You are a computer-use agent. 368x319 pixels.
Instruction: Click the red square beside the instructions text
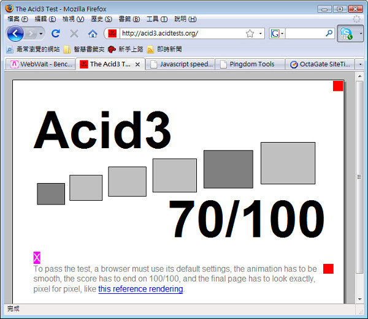point(328,269)
